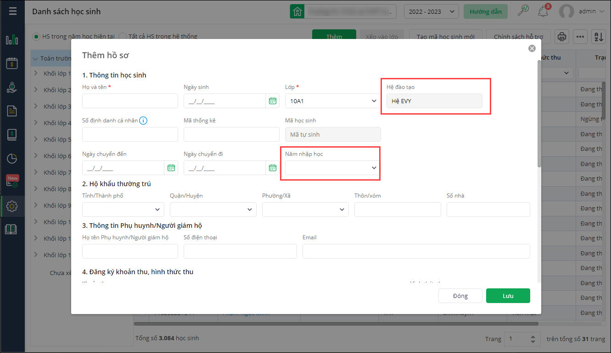
Task: Click the Ngày chuyển đi date field
Action: coord(225,168)
